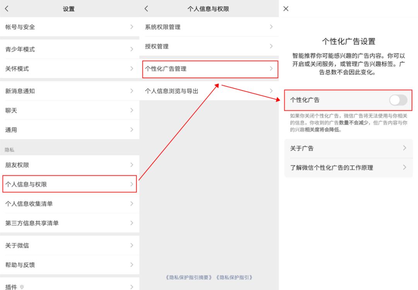Enable the 个性化广告 switch
Image resolution: width=418 pixels, height=290 pixels.
398,100
